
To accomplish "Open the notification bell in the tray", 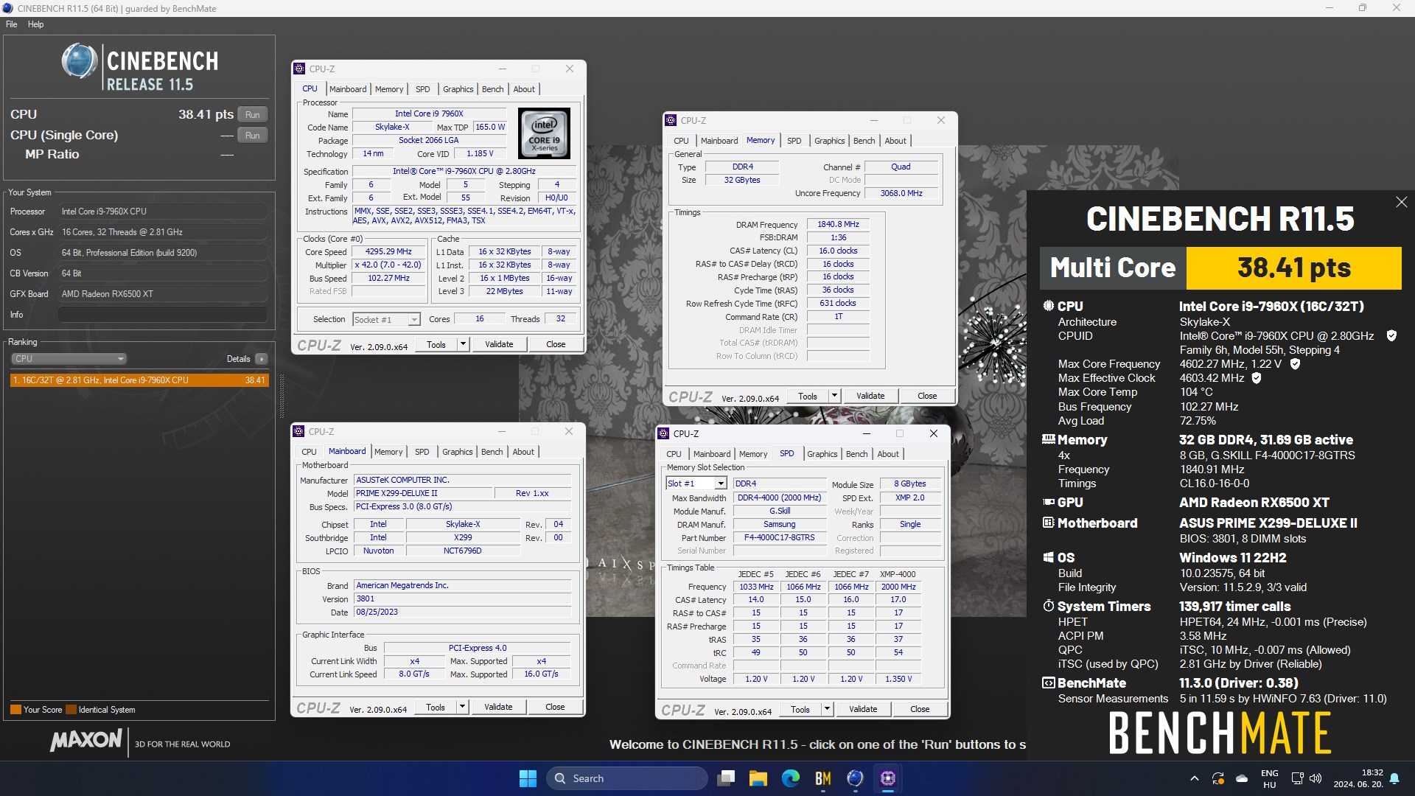I will 1394,778.
